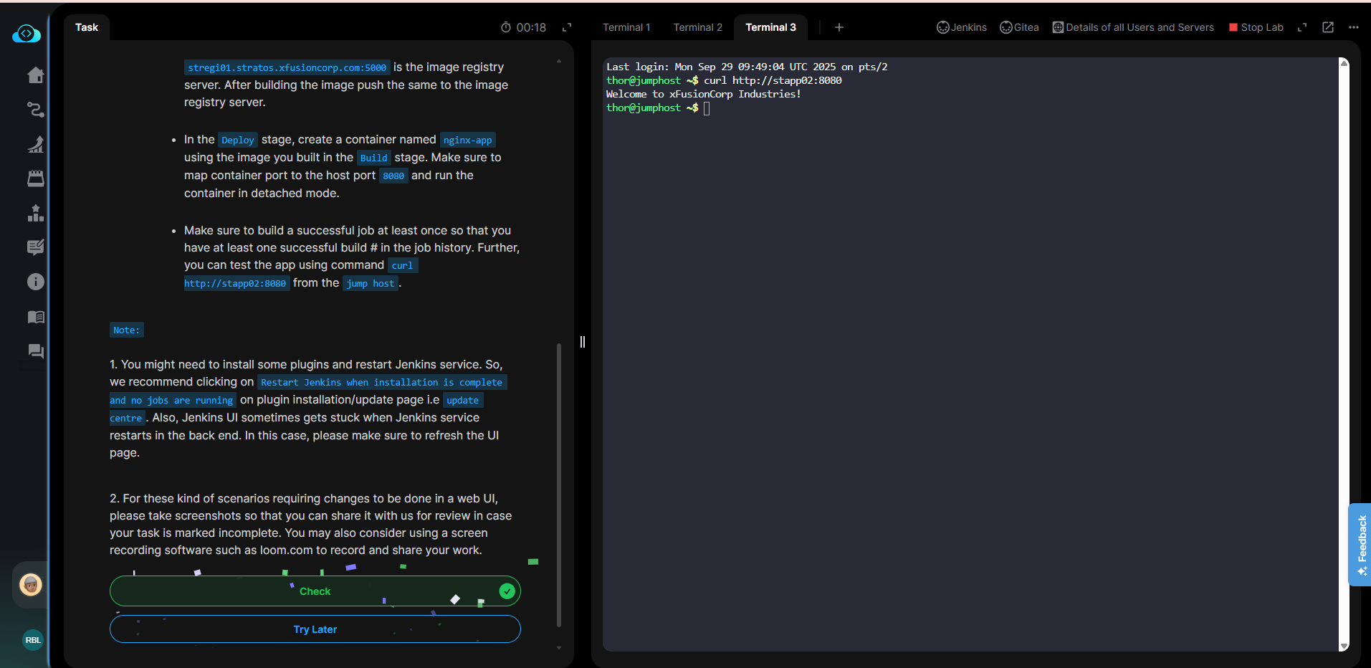
Task: Open the learning paths route icon
Action: (35, 110)
